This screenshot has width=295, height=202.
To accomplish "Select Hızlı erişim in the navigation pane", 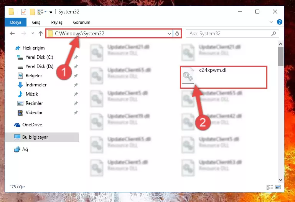I will [x=33, y=48].
